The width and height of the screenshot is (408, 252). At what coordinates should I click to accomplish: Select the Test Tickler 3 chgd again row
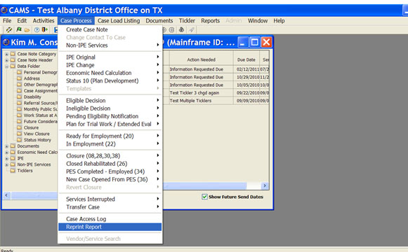tap(216, 93)
